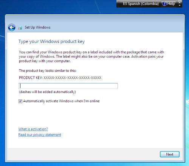The height and width of the screenshot is (166, 189).
Task: Click the sample PRODUCT KEY XXXXX text
Action: click(60, 78)
